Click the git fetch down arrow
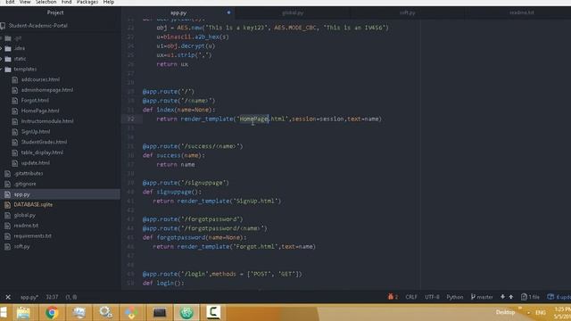 tap(502, 297)
